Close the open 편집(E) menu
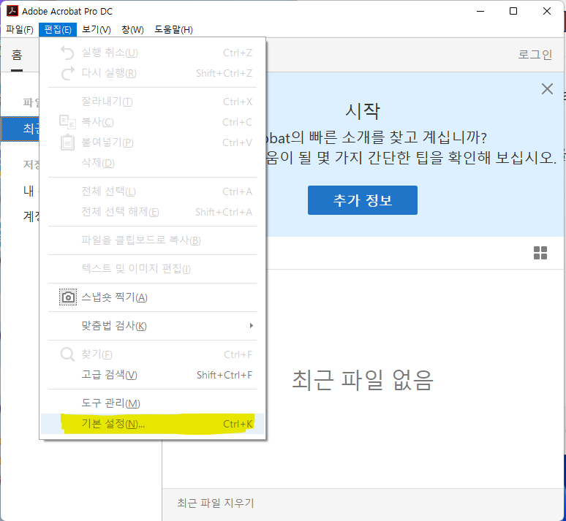Viewport: 566px width, 521px height. tap(58, 29)
